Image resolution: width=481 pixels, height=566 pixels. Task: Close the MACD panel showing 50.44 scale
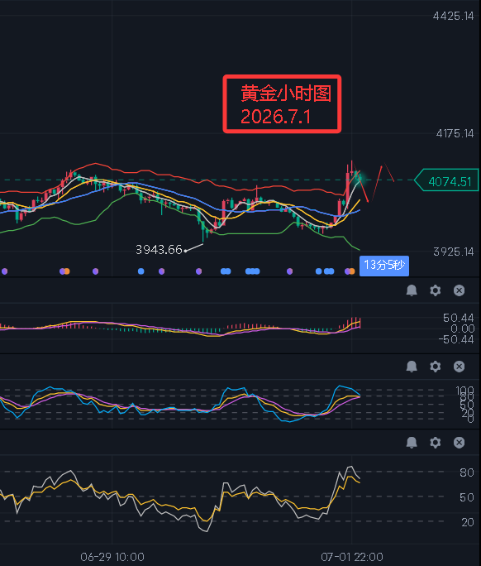(x=459, y=290)
